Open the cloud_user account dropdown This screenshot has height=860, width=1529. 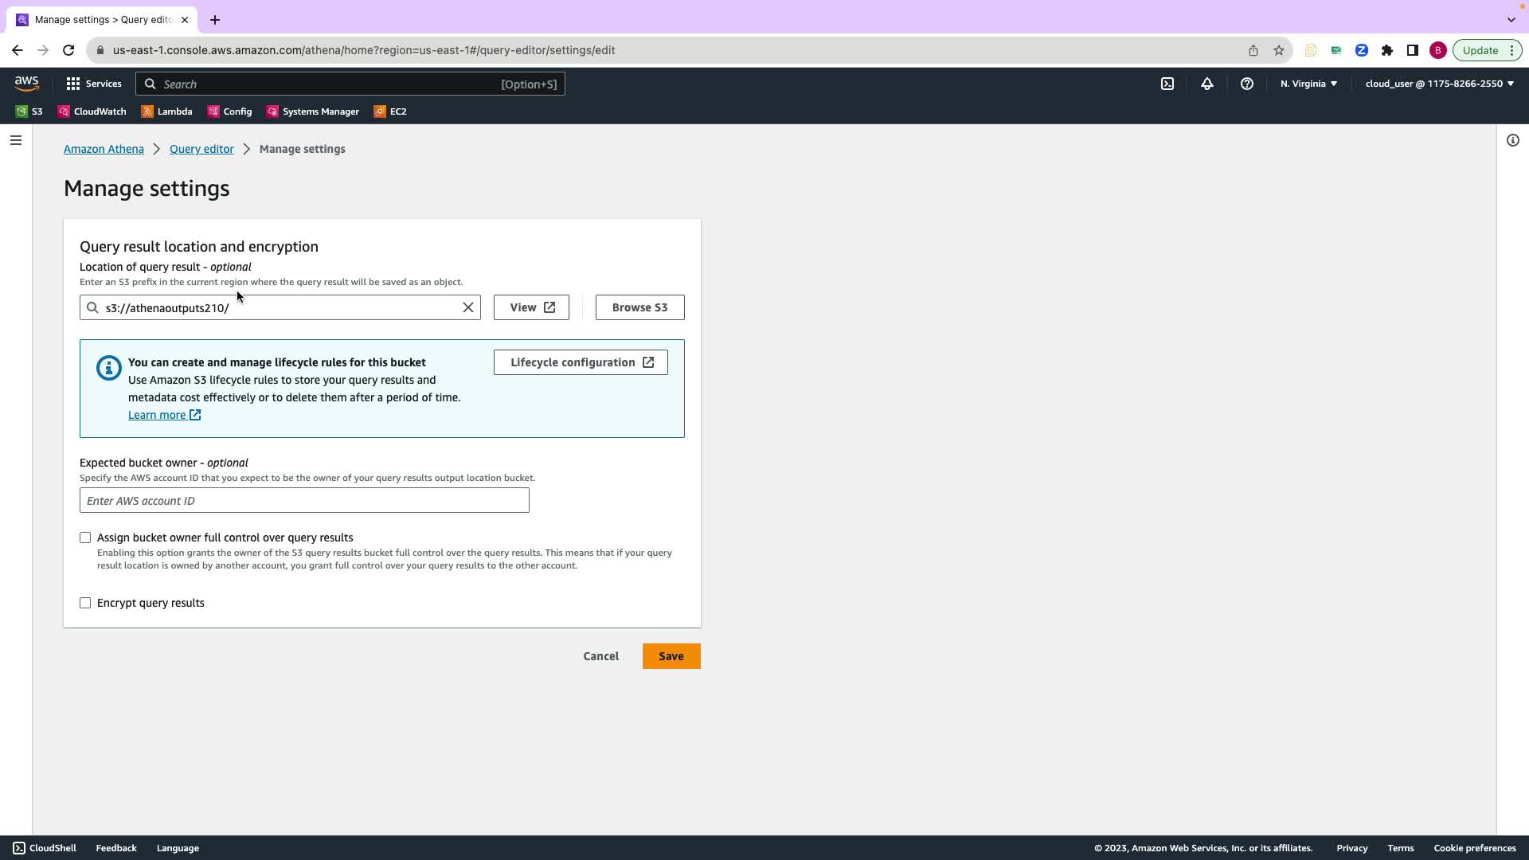click(x=1439, y=84)
